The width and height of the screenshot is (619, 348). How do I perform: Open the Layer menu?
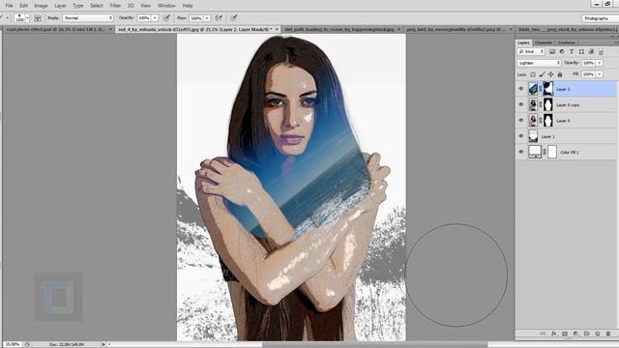coord(60,6)
